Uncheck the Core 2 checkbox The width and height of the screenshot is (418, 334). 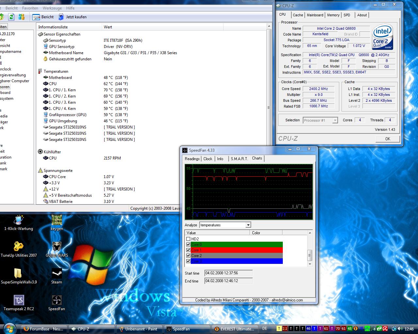188,256
